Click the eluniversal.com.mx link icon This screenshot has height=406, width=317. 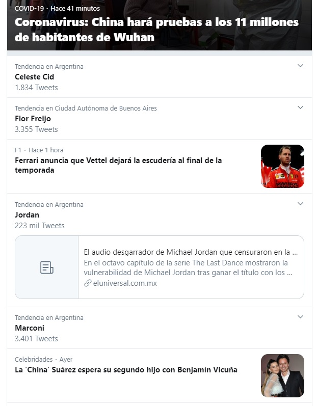(88, 283)
